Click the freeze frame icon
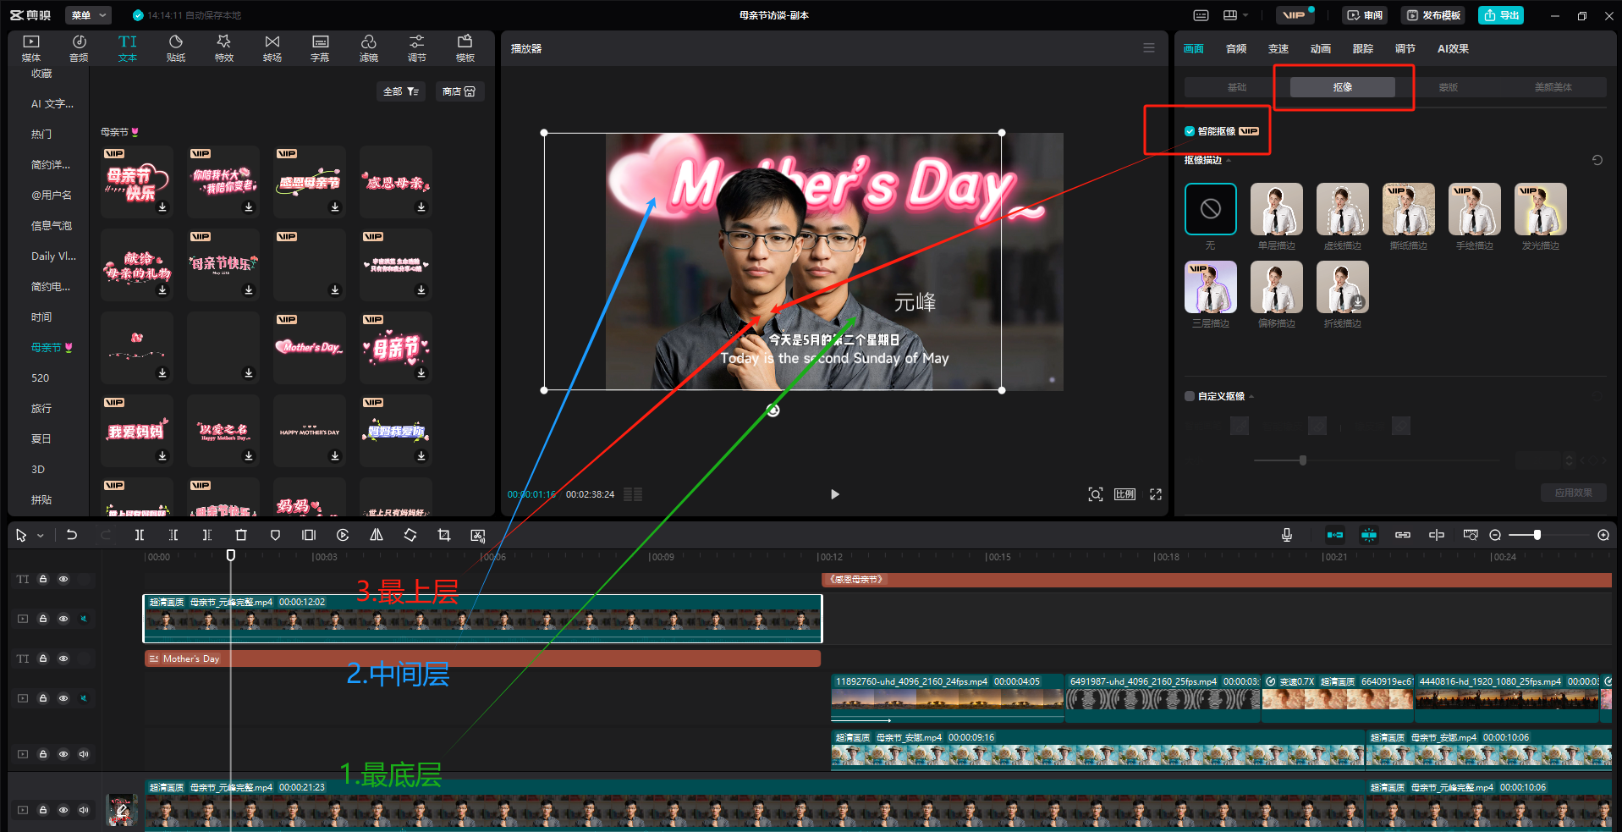Image resolution: width=1622 pixels, height=832 pixels. (x=309, y=535)
